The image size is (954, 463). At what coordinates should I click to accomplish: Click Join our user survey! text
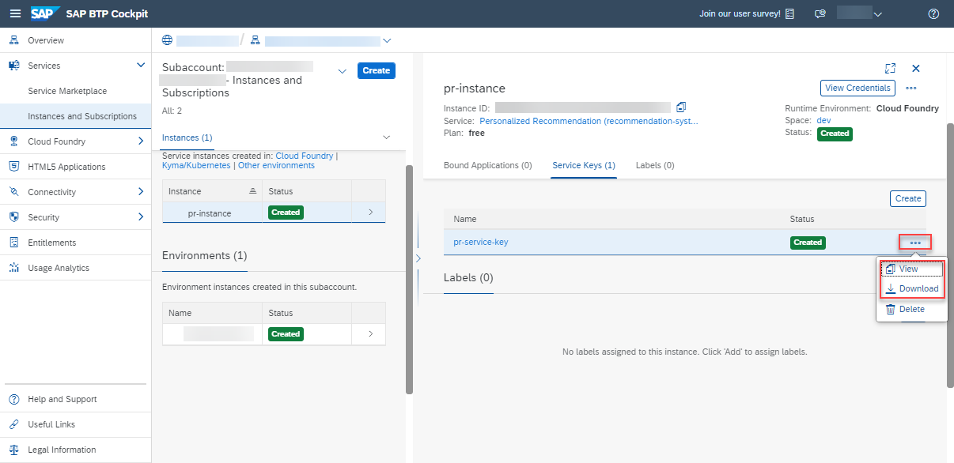pos(740,13)
